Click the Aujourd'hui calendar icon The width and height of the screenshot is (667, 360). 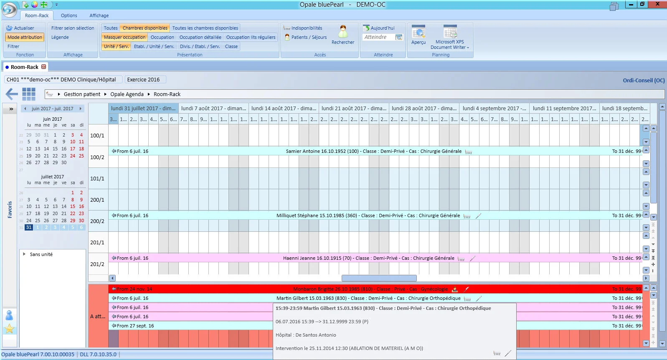[366, 28]
